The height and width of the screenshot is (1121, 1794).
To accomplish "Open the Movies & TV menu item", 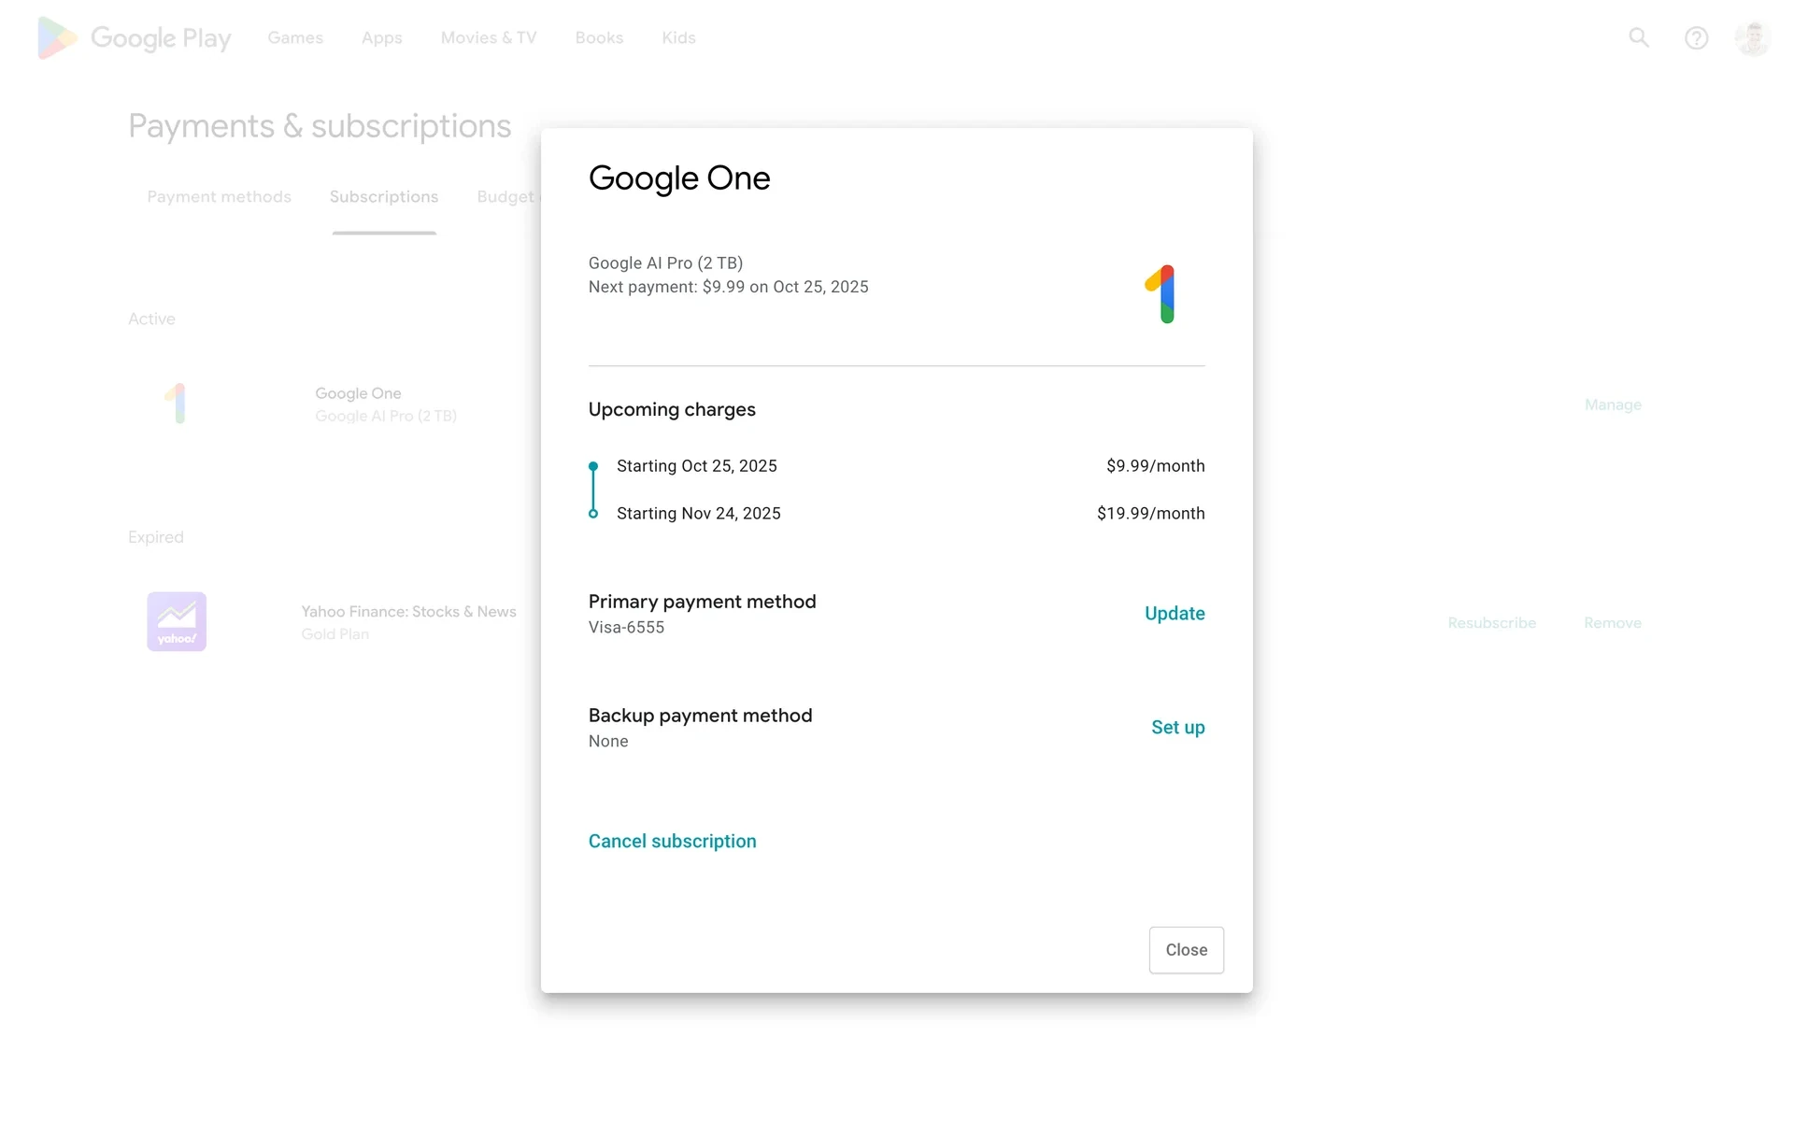I will click(x=489, y=38).
